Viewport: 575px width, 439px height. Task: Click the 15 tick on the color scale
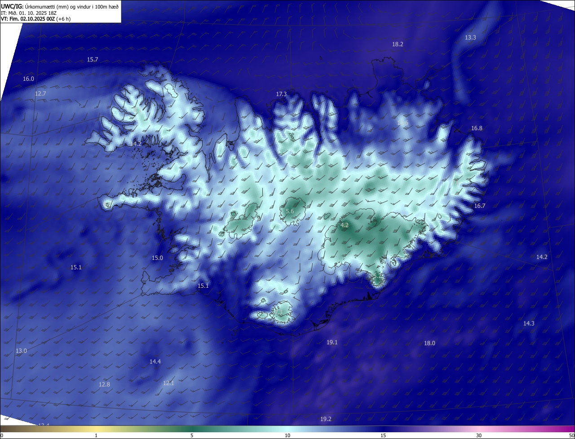pos(383,436)
